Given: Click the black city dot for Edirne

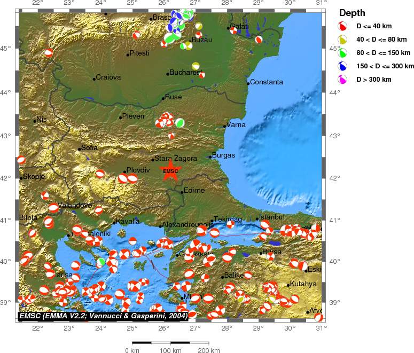Looking at the screenshot, I should pos(182,192).
